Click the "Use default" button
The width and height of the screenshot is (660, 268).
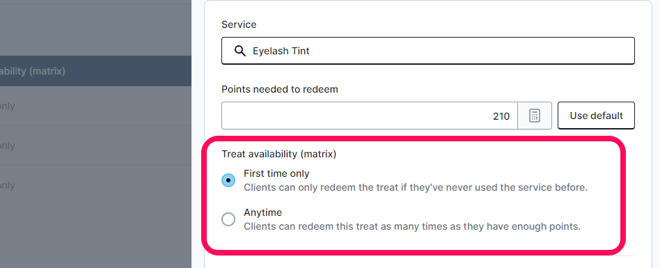tap(596, 116)
